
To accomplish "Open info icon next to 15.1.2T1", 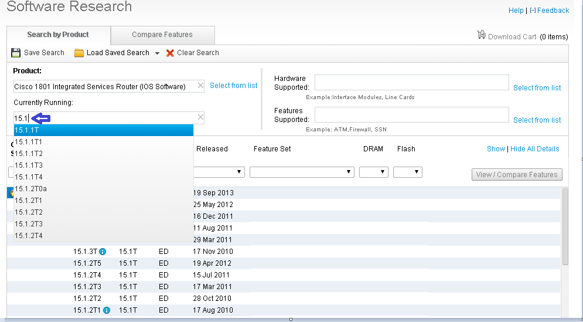I will point(107,310).
